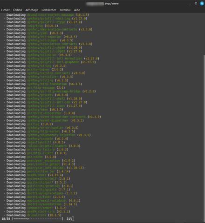Click the symfony/var-exporter download line
This screenshot has height=223, width=205.
pyautogui.click(x=40, y=37)
